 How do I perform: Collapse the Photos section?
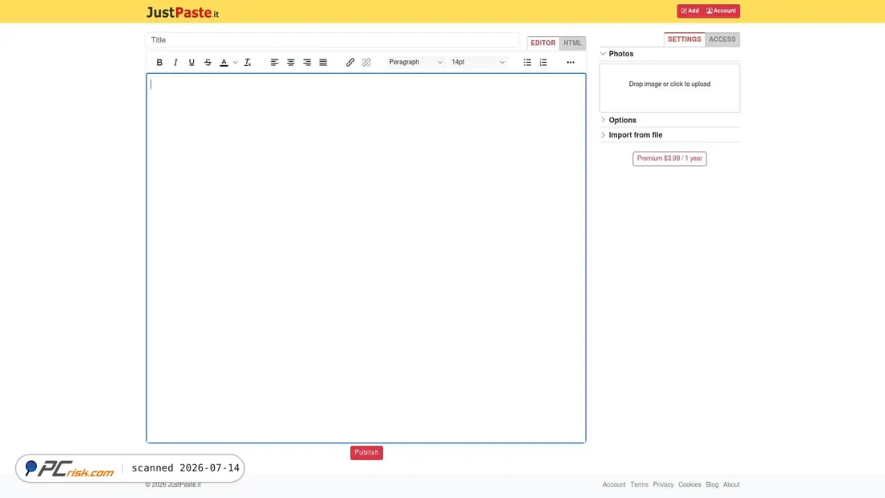[x=669, y=54]
